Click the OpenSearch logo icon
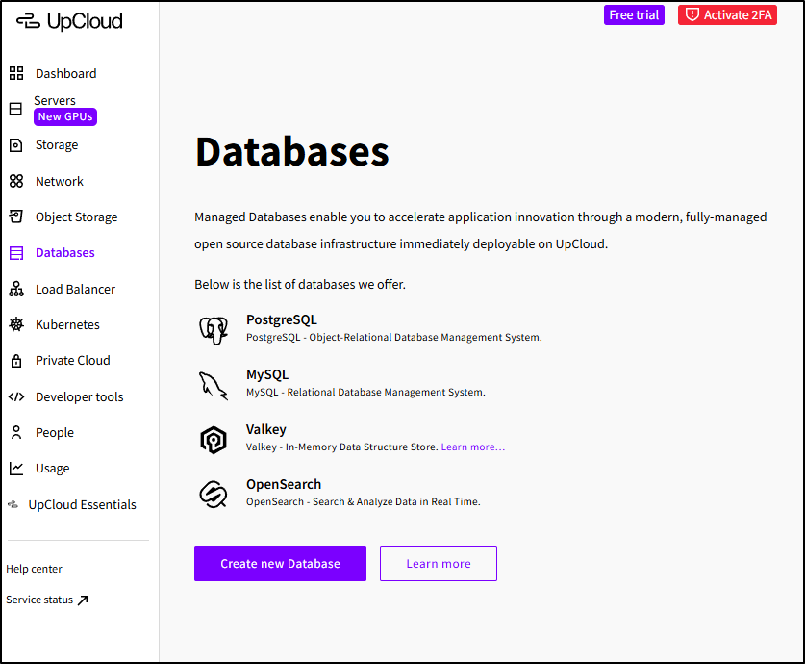The height and width of the screenshot is (664, 805). (213, 494)
